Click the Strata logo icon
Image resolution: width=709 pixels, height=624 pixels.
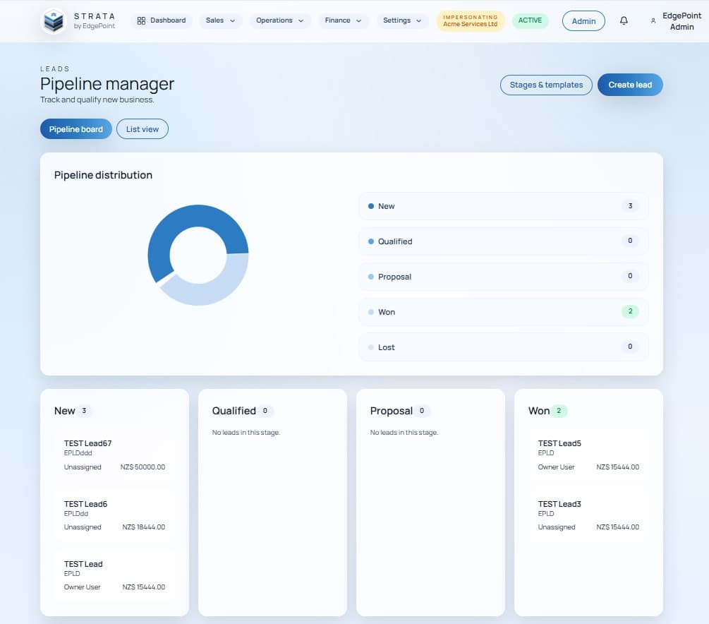[x=53, y=21]
